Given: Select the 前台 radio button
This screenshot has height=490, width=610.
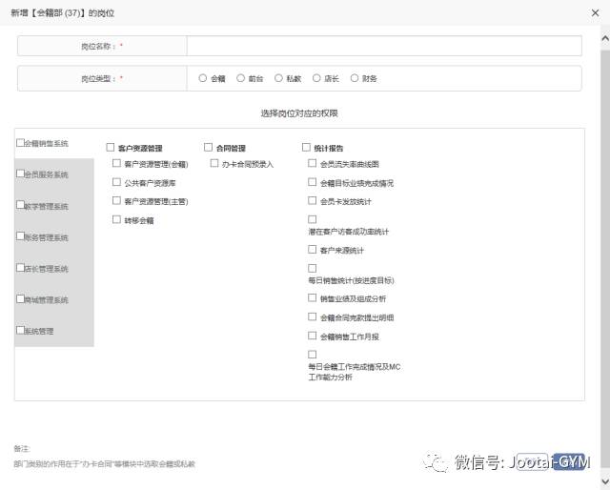Looking at the screenshot, I should tap(240, 78).
